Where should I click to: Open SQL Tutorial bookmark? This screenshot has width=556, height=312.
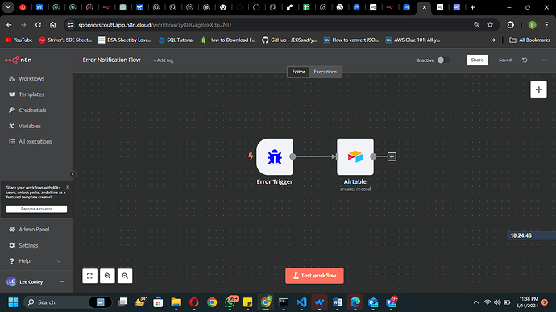click(176, 40)
